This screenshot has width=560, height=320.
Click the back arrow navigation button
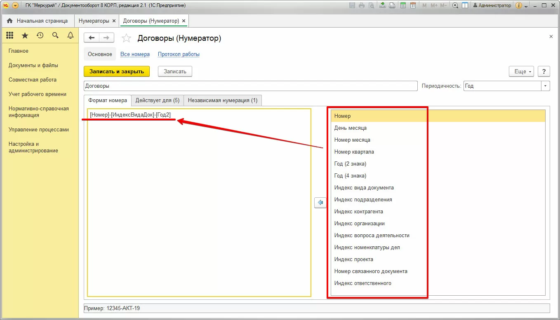[92, 38]
